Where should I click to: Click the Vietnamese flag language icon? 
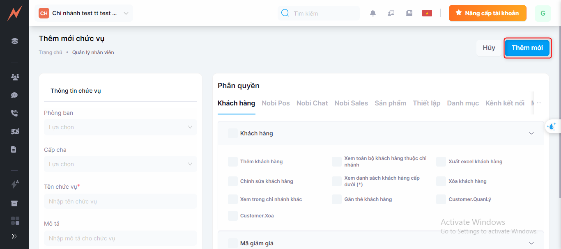click(427, 13)
